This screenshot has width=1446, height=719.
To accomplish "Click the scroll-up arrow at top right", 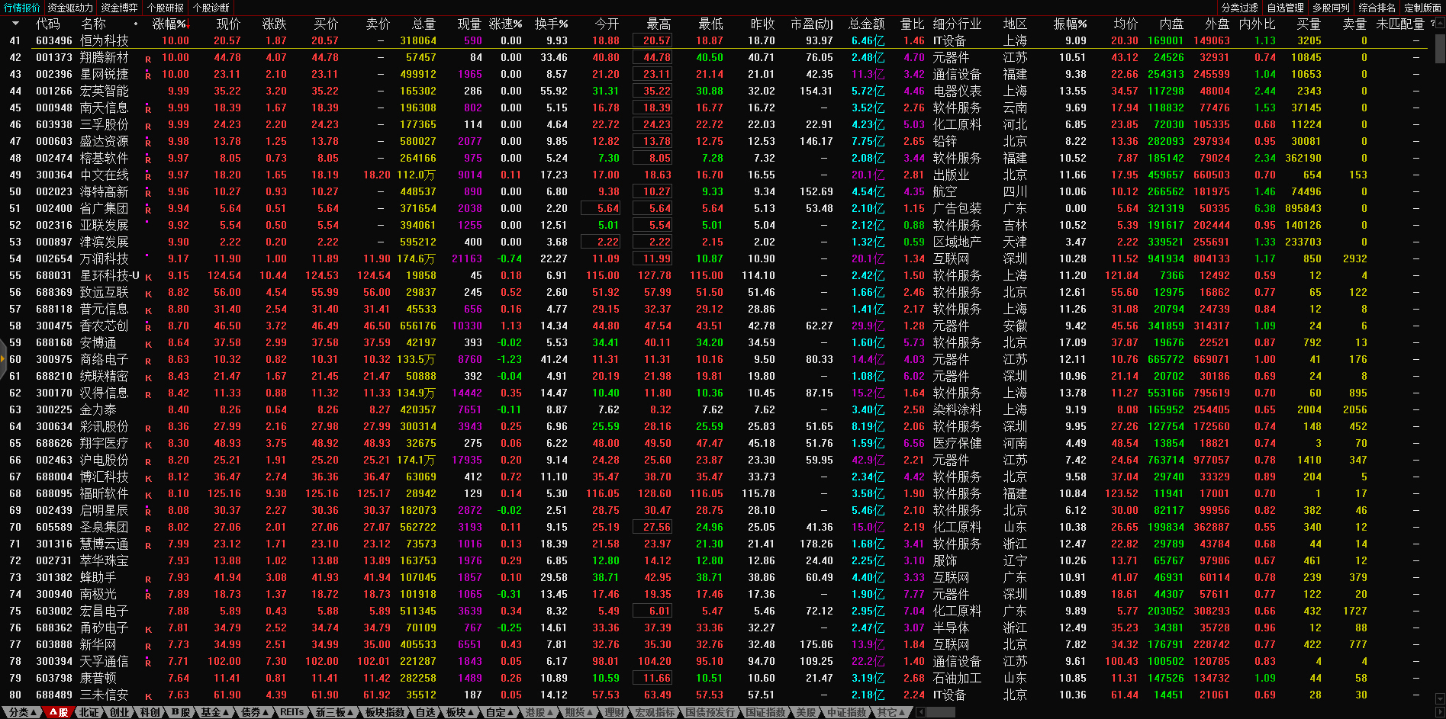I will (1440, 24).
